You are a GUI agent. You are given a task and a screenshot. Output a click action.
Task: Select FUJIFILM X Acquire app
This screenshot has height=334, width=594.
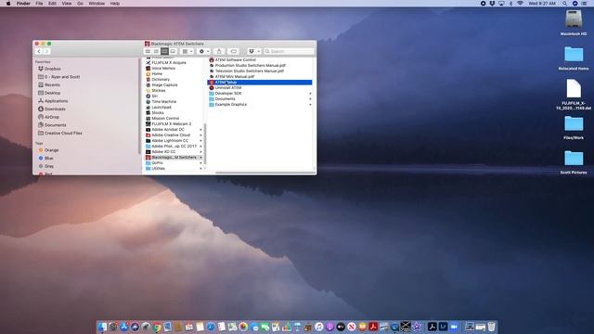click(x=166, y=62)
